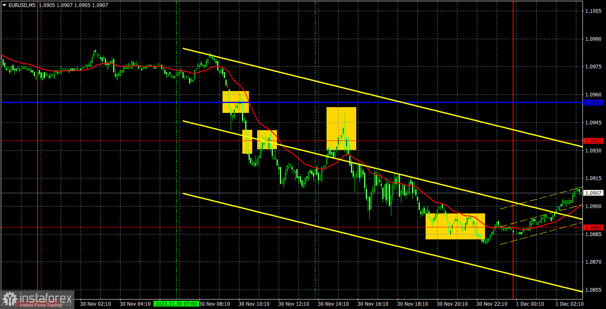Click the 1.0900 price scale label
This screenshot has width=606, height=309.
pos(594,206)
